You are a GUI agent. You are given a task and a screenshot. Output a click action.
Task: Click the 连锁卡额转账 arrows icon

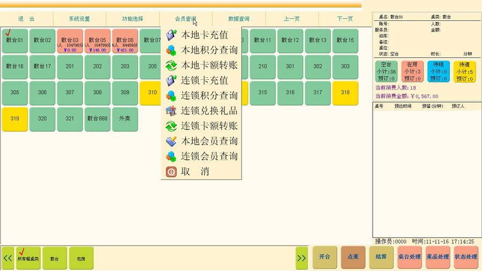coord(171,126)
